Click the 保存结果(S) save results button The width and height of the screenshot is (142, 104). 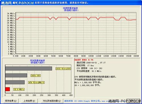[11, 101]
